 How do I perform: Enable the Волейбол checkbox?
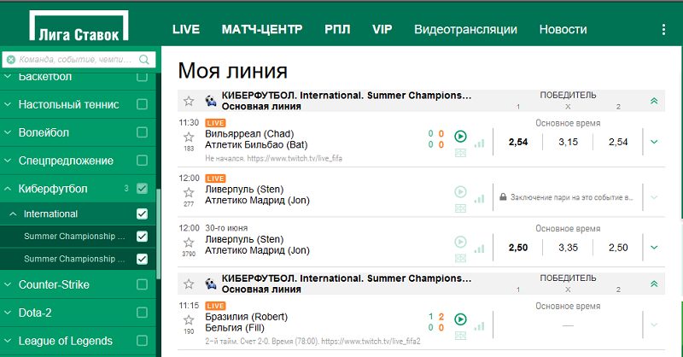[x=143, y=133]
